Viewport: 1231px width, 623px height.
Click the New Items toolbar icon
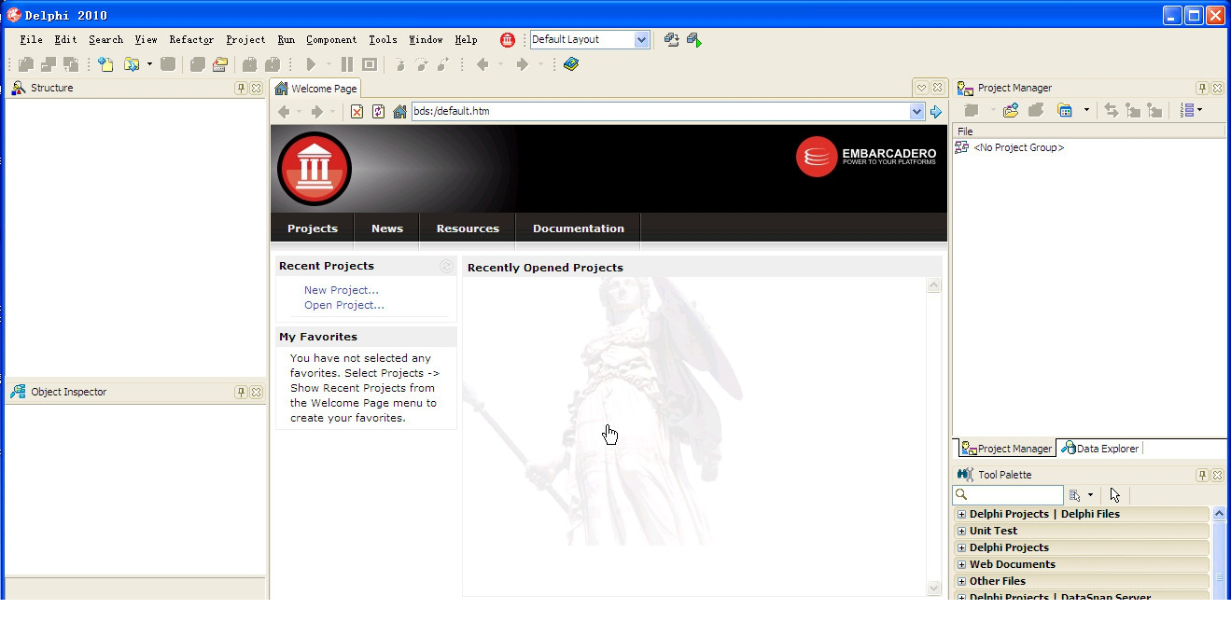[106, 64]
